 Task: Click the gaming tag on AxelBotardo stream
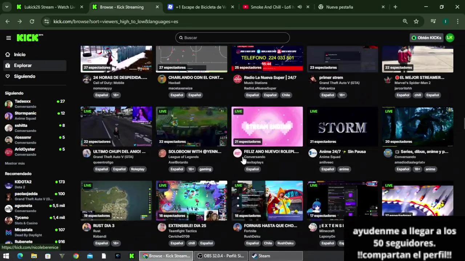tap(205, 169)
